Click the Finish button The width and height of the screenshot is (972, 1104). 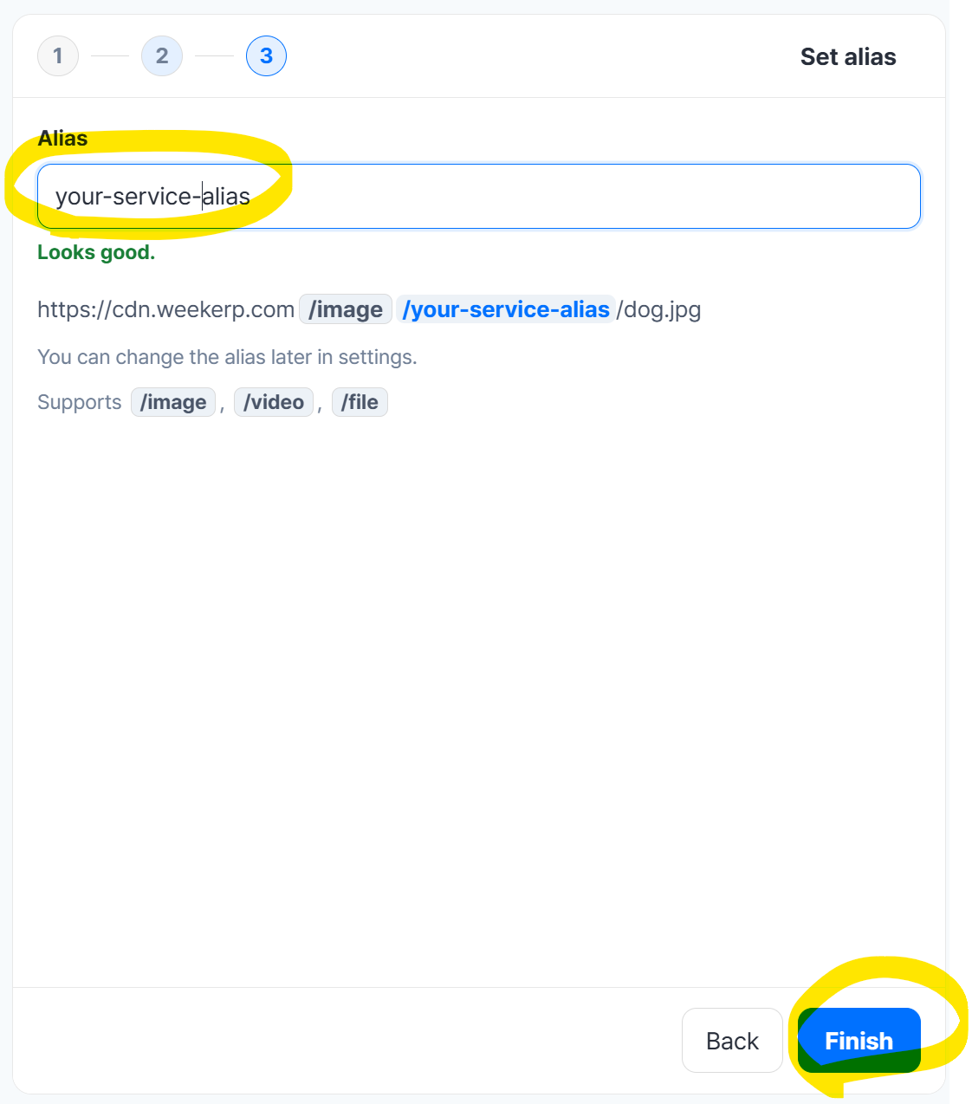pos(859,1041)
